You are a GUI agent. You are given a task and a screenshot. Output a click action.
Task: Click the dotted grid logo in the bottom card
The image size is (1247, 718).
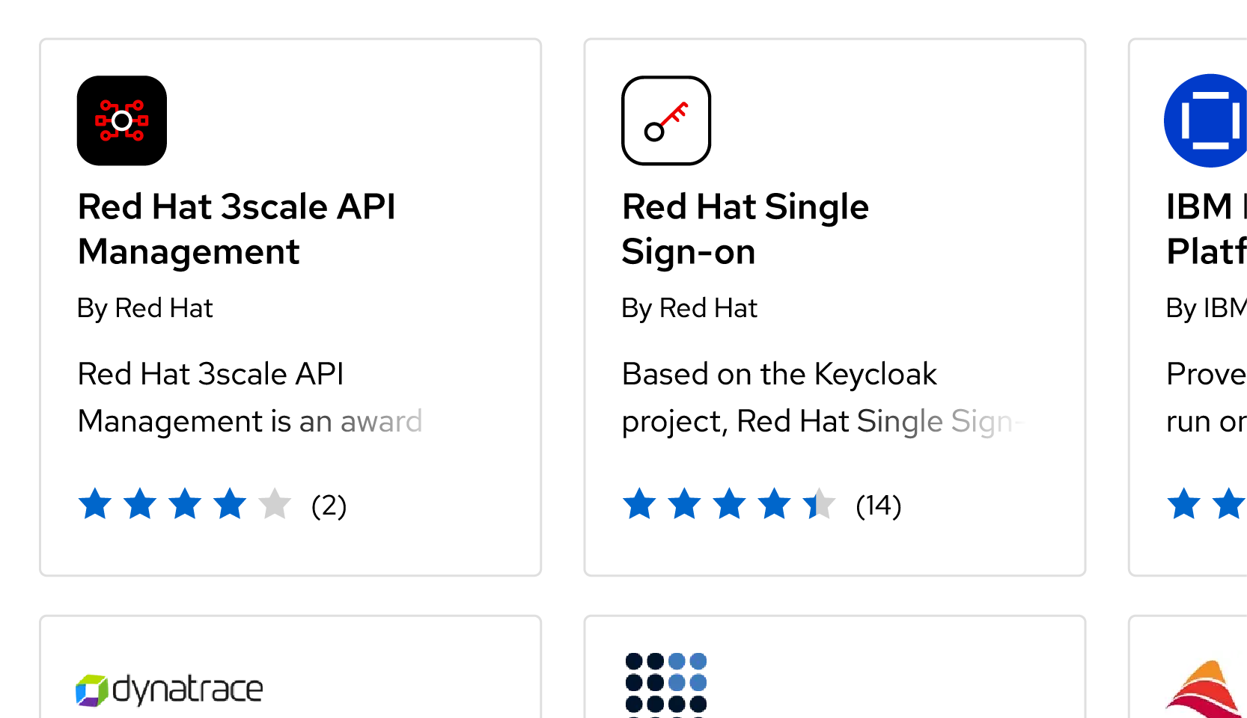tap(666, 684)
